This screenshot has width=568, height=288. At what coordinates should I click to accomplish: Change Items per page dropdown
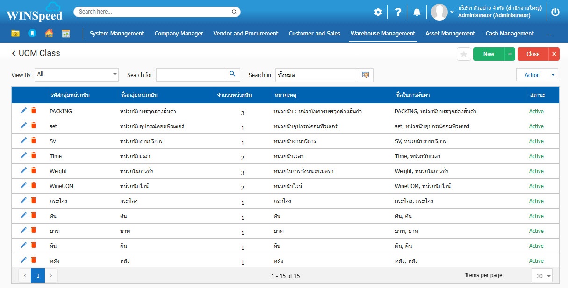(542, 276)
